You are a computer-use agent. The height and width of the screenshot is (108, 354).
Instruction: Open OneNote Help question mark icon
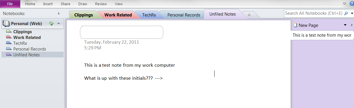click(x=352, y=3)
